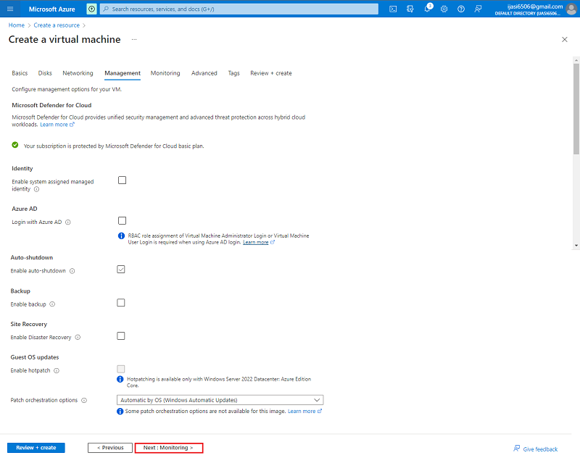
Task: Open the Help pane
Action: coord(461,9)
